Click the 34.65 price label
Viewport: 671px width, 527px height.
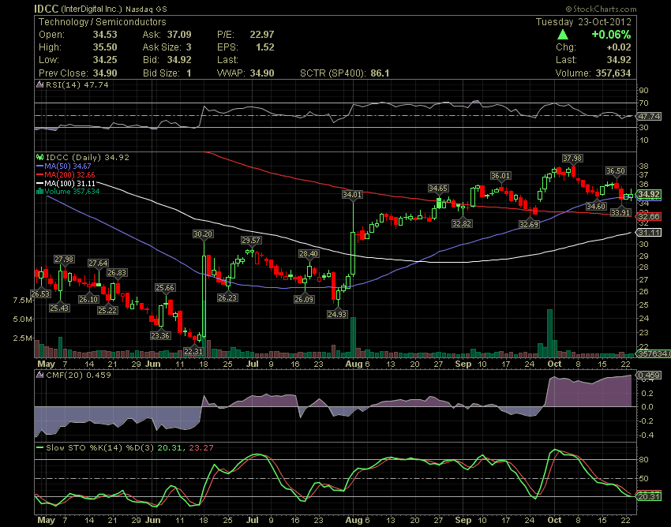pos(438,189)
